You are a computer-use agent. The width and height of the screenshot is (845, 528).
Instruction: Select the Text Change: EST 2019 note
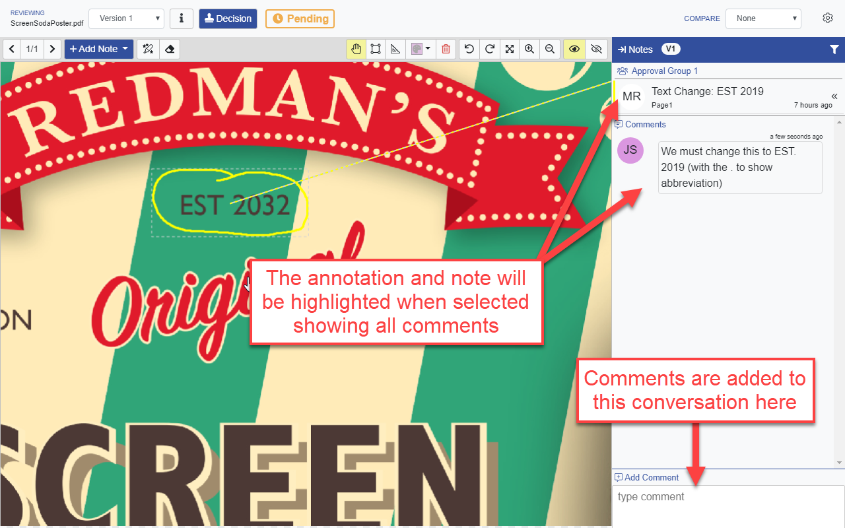[707, 92]
